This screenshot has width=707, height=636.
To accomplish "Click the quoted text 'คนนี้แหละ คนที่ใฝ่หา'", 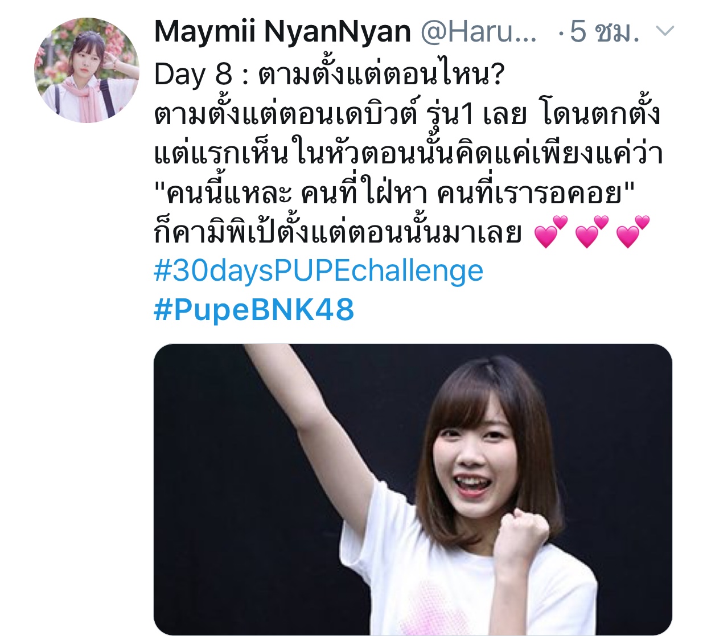I will (x=290, y=193).
